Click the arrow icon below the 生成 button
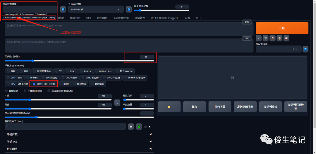Screen dimensions: 316x154 click(259, 38)
